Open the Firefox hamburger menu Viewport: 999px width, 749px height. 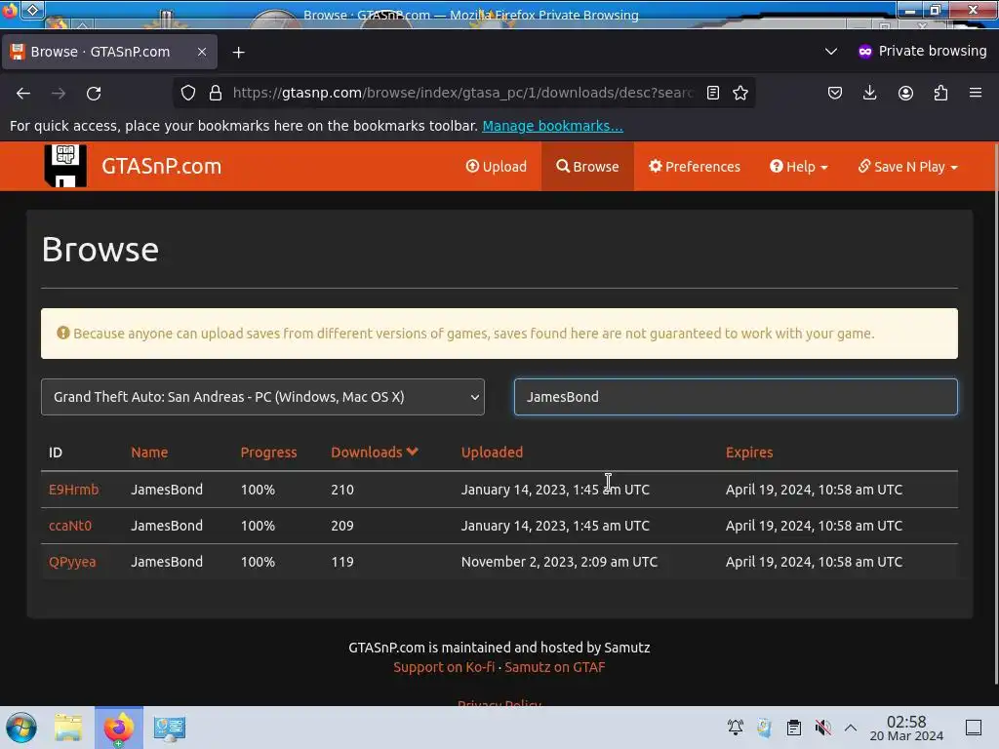point(976,93)
